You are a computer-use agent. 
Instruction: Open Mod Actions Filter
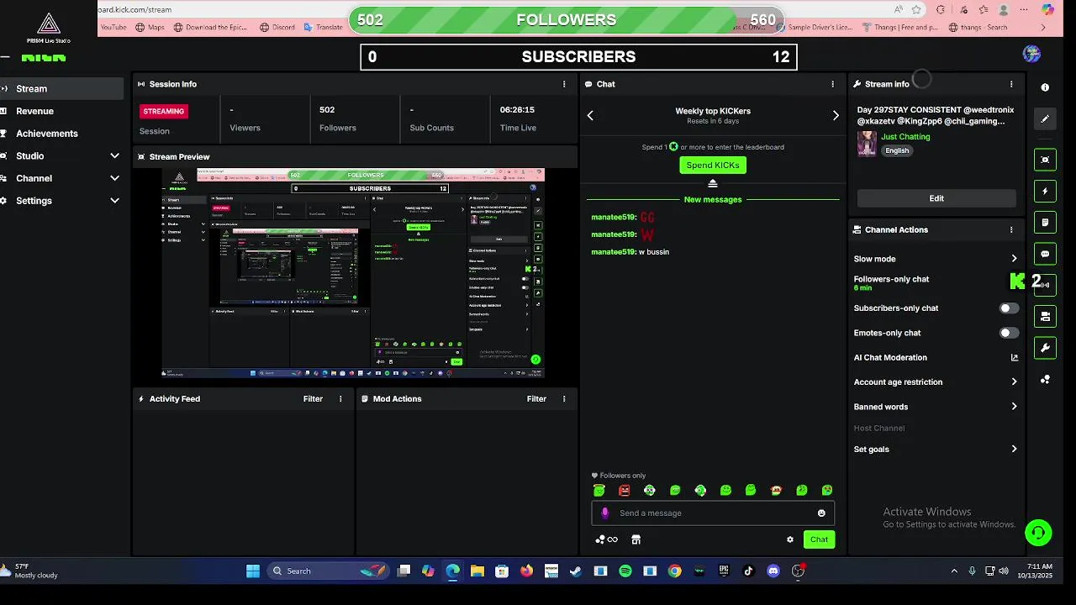click(536, 399)
